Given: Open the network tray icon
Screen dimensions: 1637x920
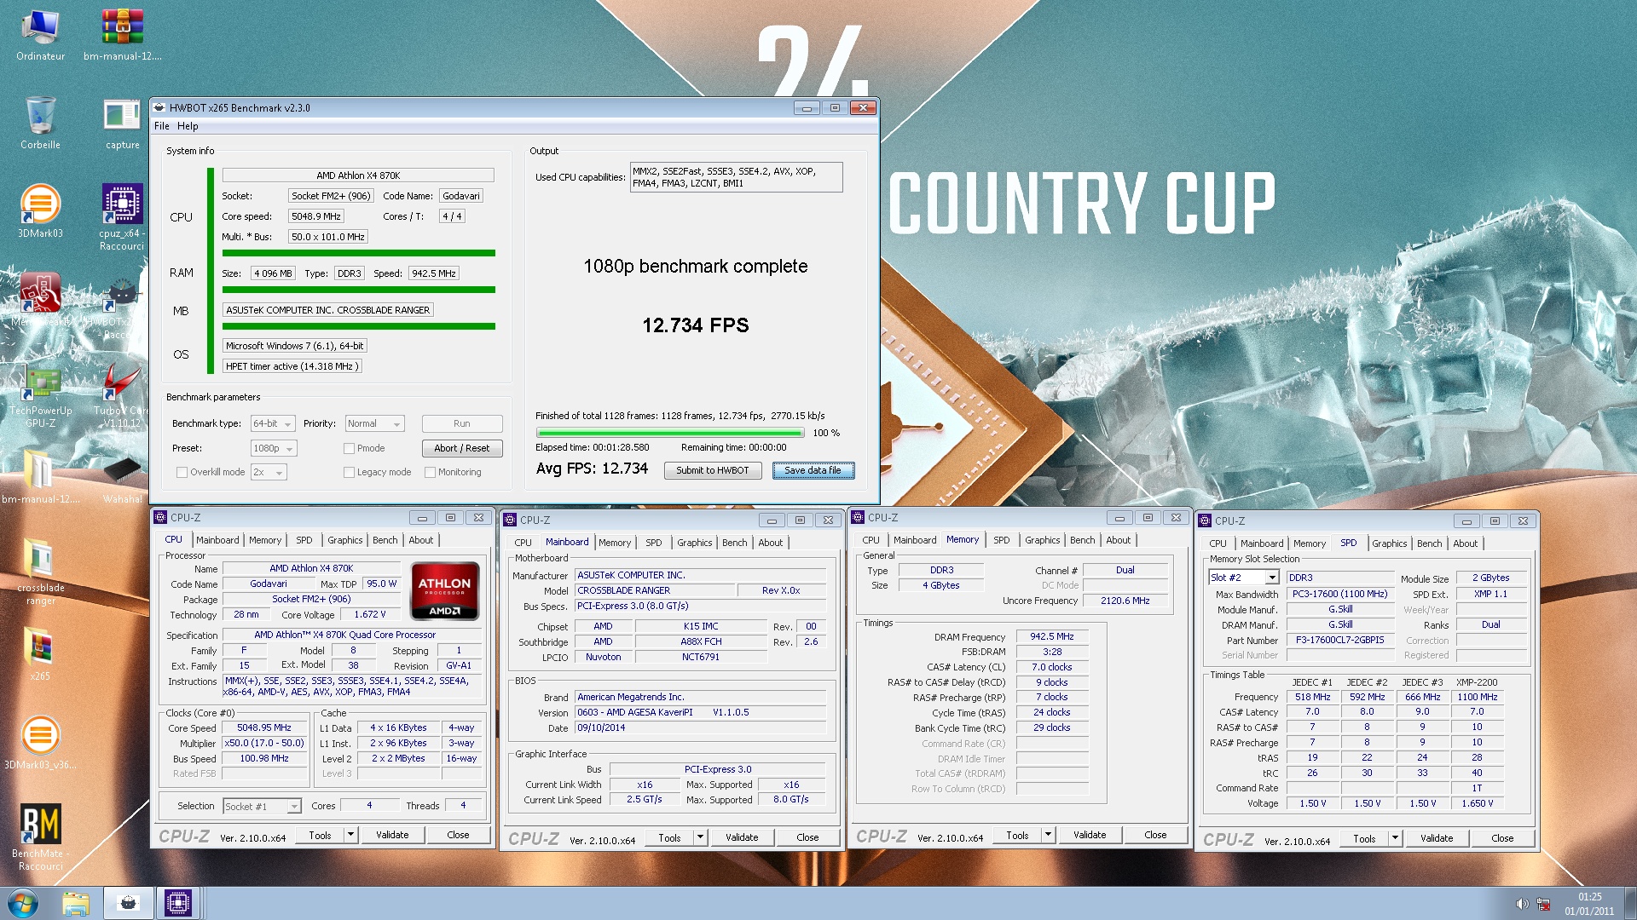Looking at the screenshot, I should (1543, 904).
